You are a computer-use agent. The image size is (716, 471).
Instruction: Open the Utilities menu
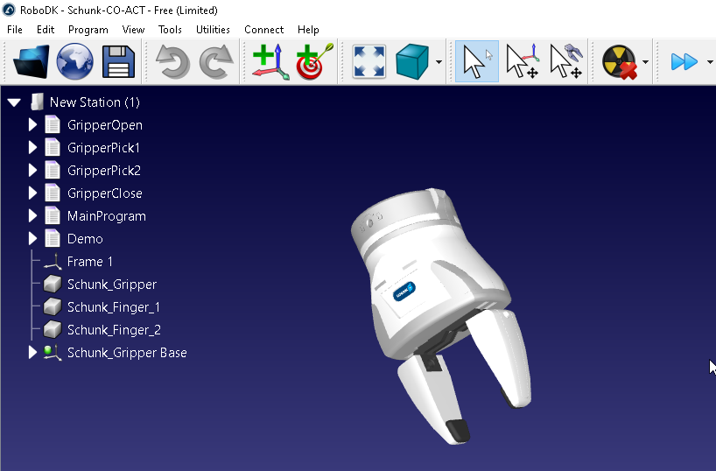(213, 30)
